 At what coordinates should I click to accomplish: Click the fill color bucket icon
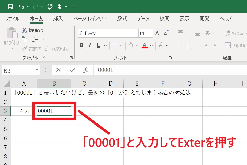point(131,45)
